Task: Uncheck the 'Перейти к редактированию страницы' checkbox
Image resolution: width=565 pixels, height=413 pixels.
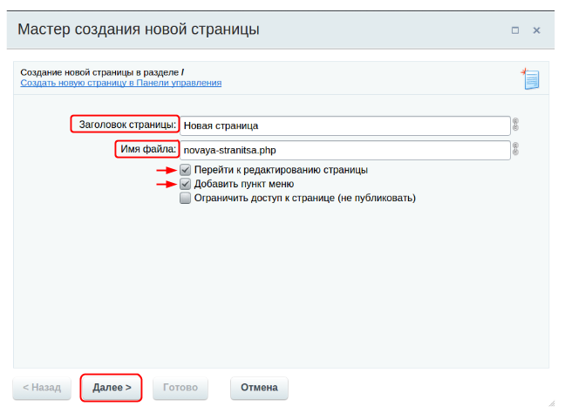Action: tap(185, 170)
